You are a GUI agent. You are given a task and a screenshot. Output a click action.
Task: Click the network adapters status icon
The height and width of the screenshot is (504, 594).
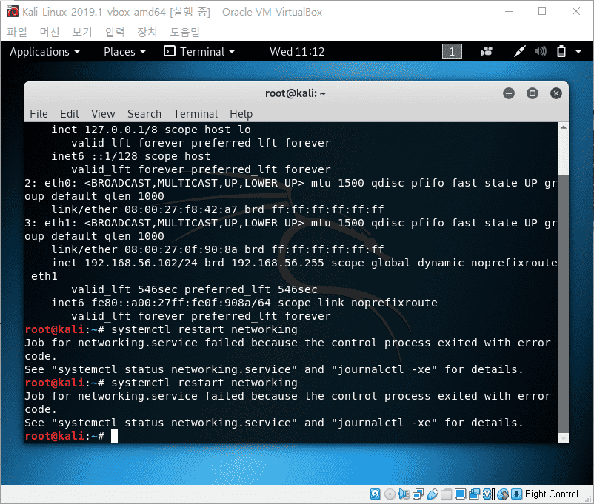[x=418, y=494]
